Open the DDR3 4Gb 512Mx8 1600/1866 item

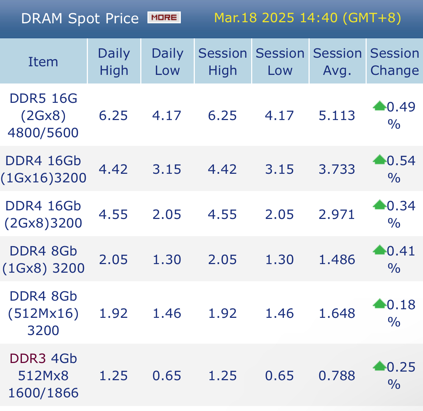coord(43,376)
